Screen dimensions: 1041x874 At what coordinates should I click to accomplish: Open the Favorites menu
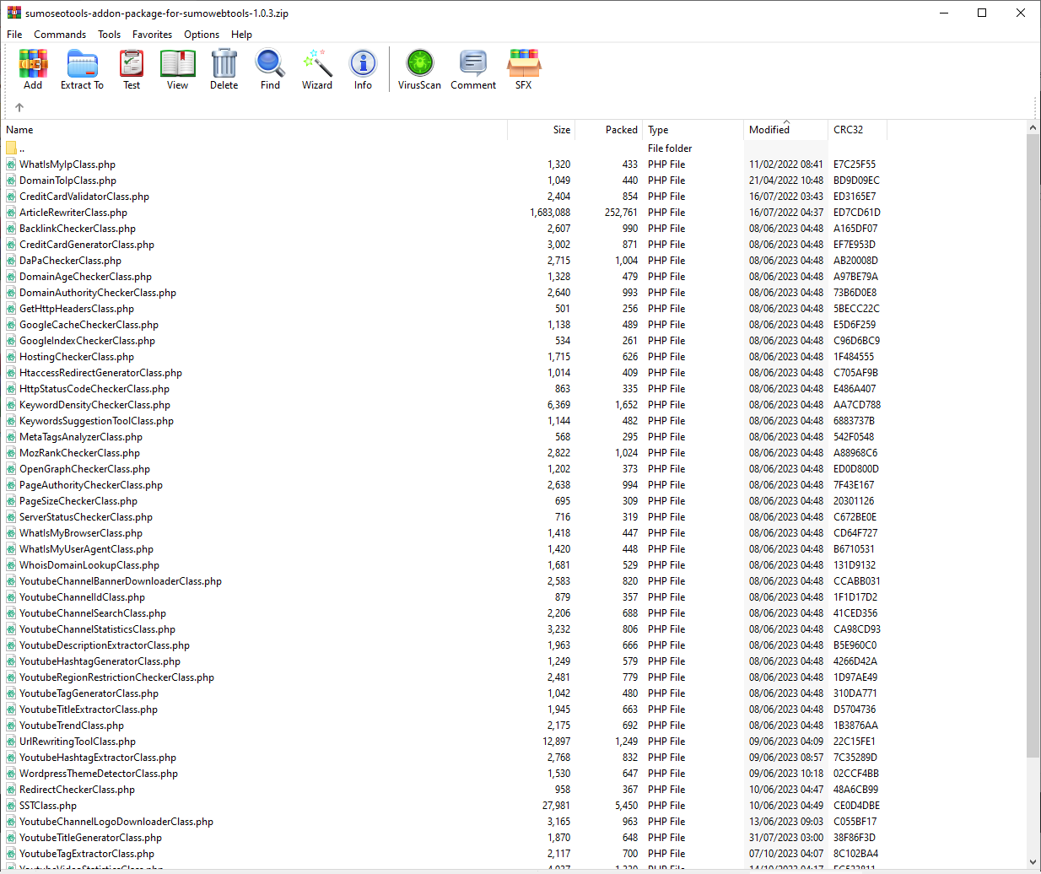pos(152,35)
